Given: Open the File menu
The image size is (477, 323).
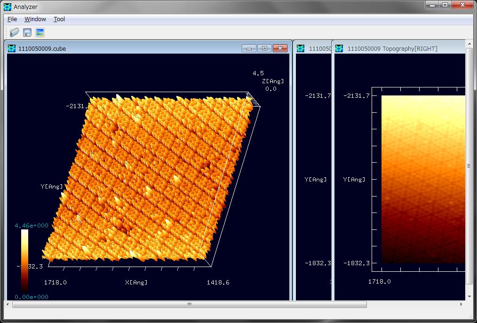Looking at the screenshot, I should click(12, 19).
